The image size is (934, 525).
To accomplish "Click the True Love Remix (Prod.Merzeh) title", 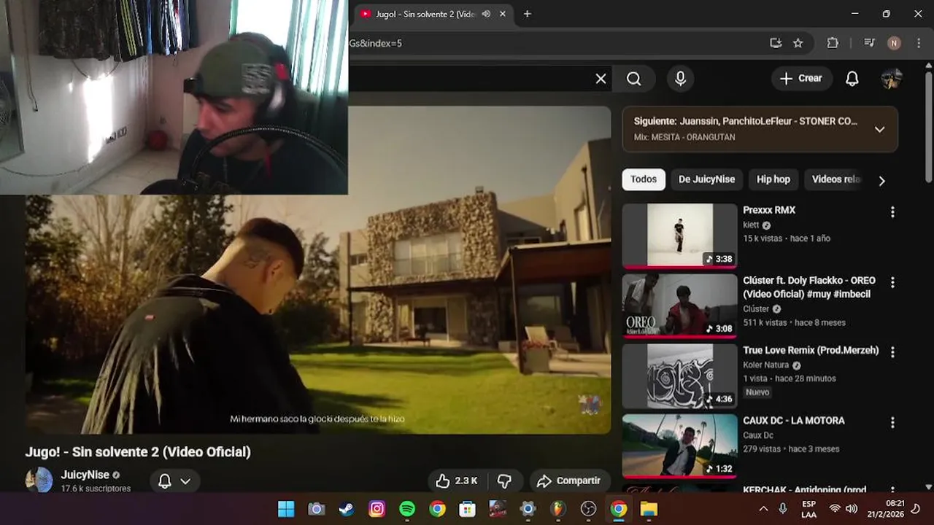I will click(811, 351).
